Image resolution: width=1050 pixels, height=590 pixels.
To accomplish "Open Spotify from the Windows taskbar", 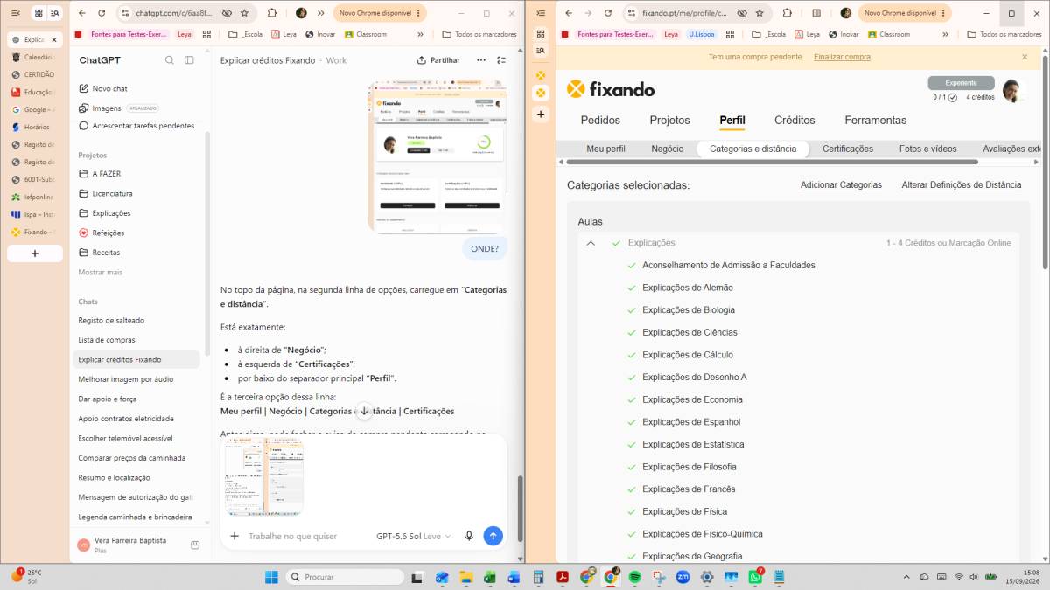I will (x=635, y=577).
